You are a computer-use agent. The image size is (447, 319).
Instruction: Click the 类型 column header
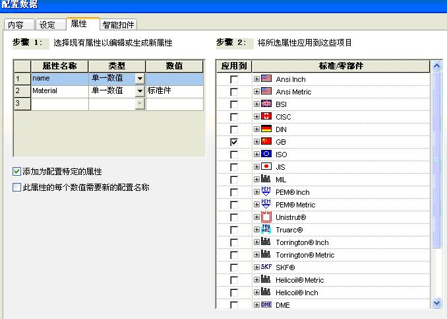click(x=117, y=66)
